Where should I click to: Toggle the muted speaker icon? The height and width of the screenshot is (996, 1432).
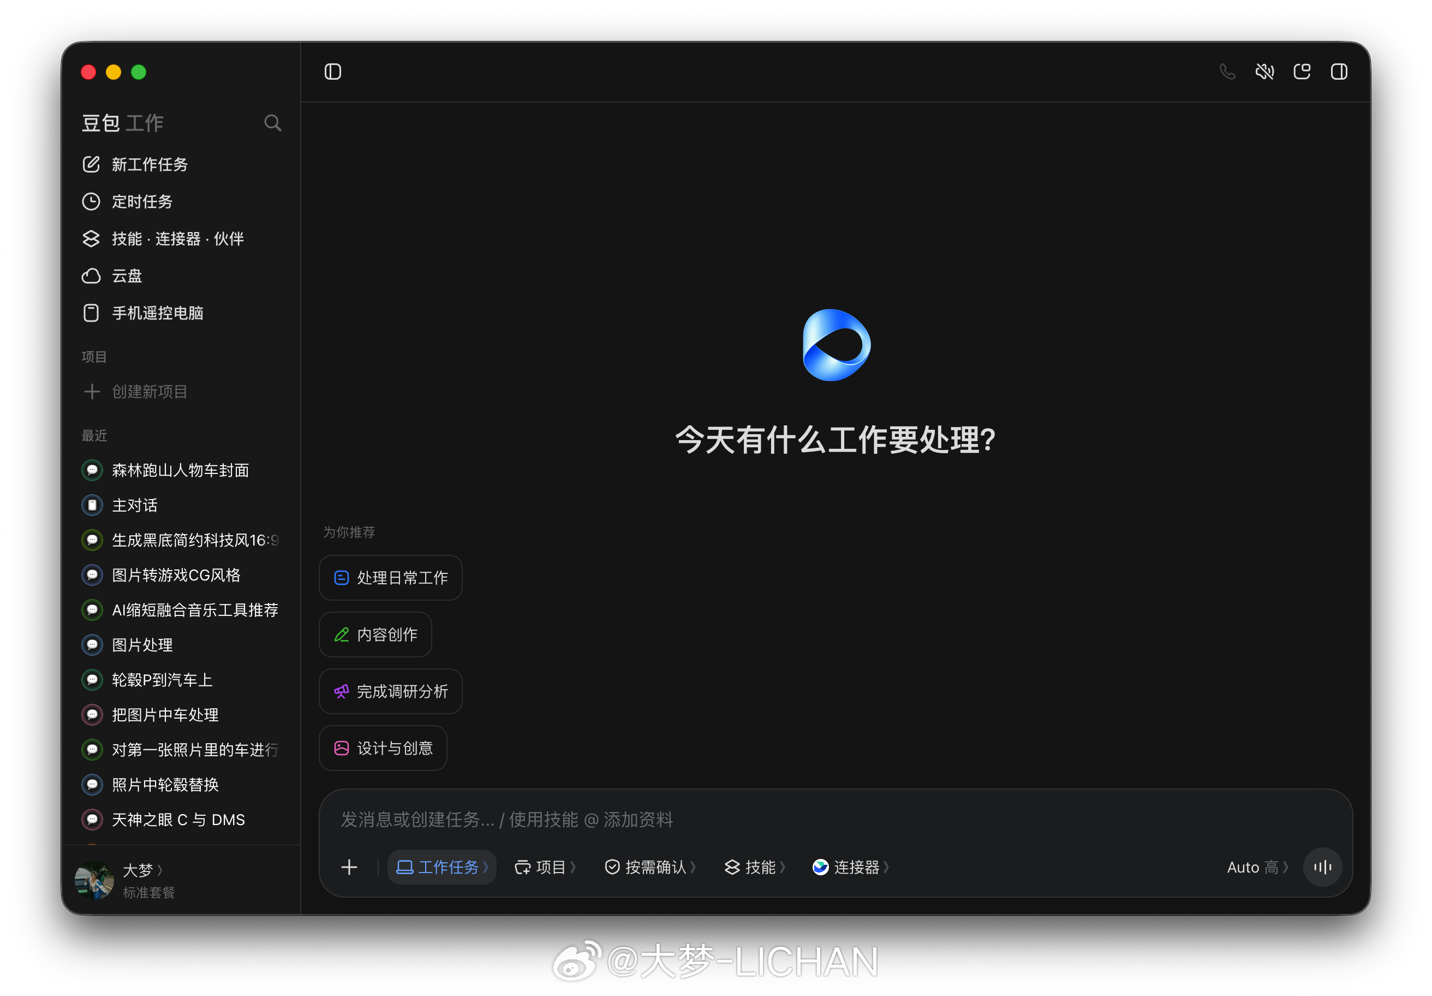click(1264, 72)
